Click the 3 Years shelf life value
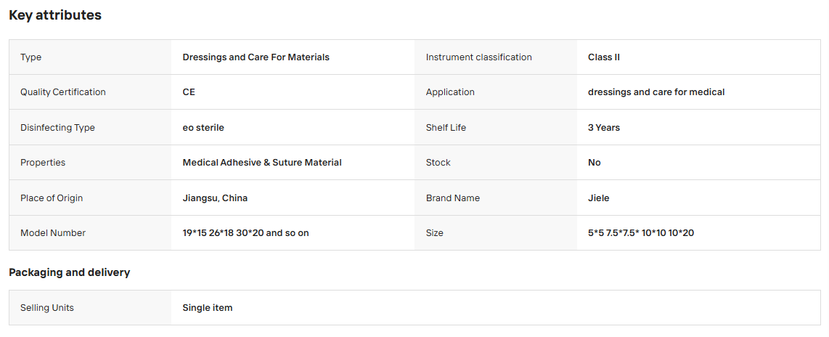This screenshot has width=829, height=337. [604, 128]
